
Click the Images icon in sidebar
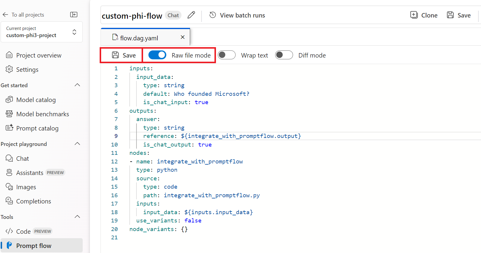tap(9, 187)
